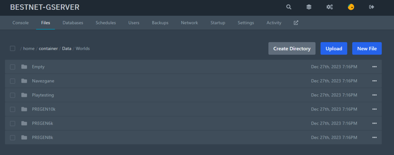Open admin settings gears icon
Screen dimensions: 394x155
point(330,7)
